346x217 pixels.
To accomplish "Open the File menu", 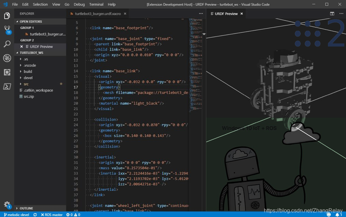I will 15,4.
